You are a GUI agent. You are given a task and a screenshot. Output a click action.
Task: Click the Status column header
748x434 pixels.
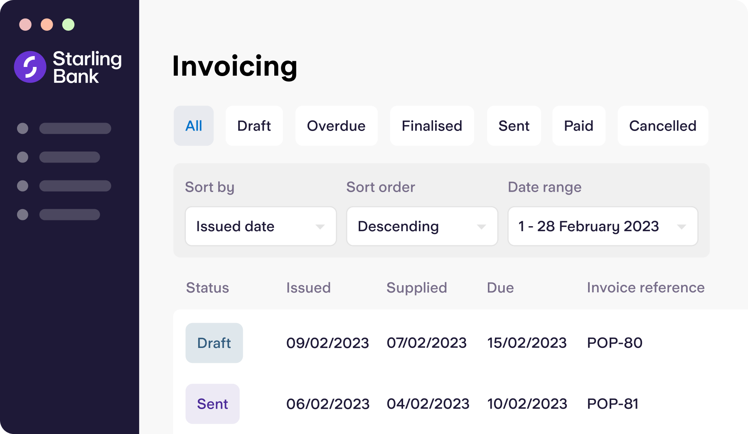click(207, 288)
